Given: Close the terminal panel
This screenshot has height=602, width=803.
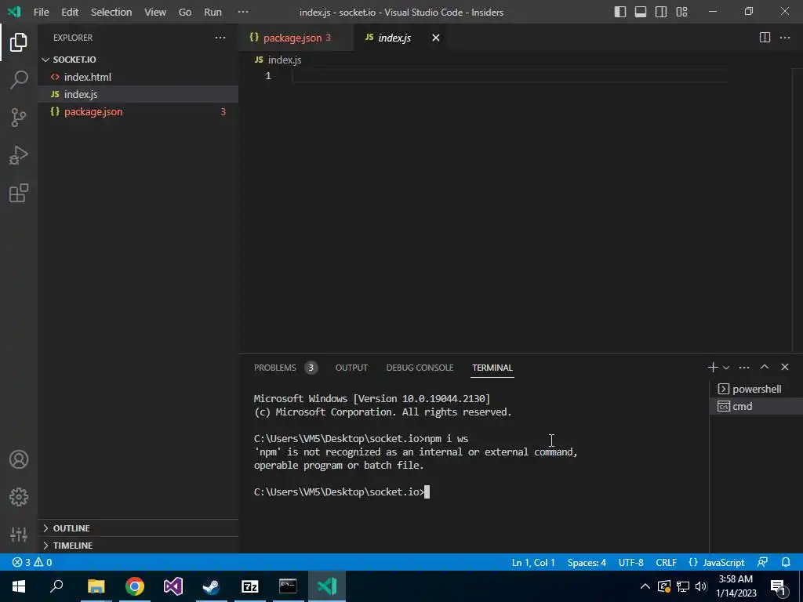Looking at the screenshot, I should (x=784, y=367).
